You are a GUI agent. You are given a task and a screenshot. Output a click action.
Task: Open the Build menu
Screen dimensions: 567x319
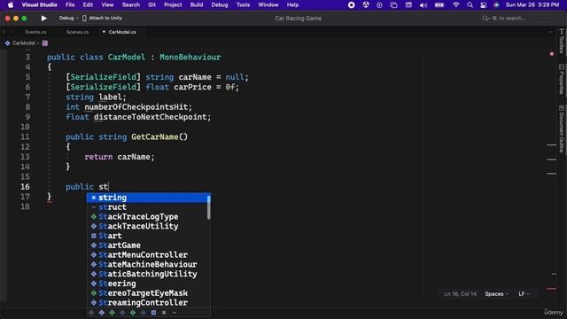tap(197, 4)
